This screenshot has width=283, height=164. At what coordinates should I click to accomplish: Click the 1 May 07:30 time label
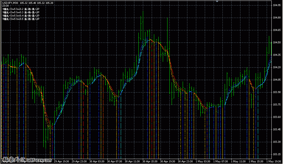pos(221,162)
